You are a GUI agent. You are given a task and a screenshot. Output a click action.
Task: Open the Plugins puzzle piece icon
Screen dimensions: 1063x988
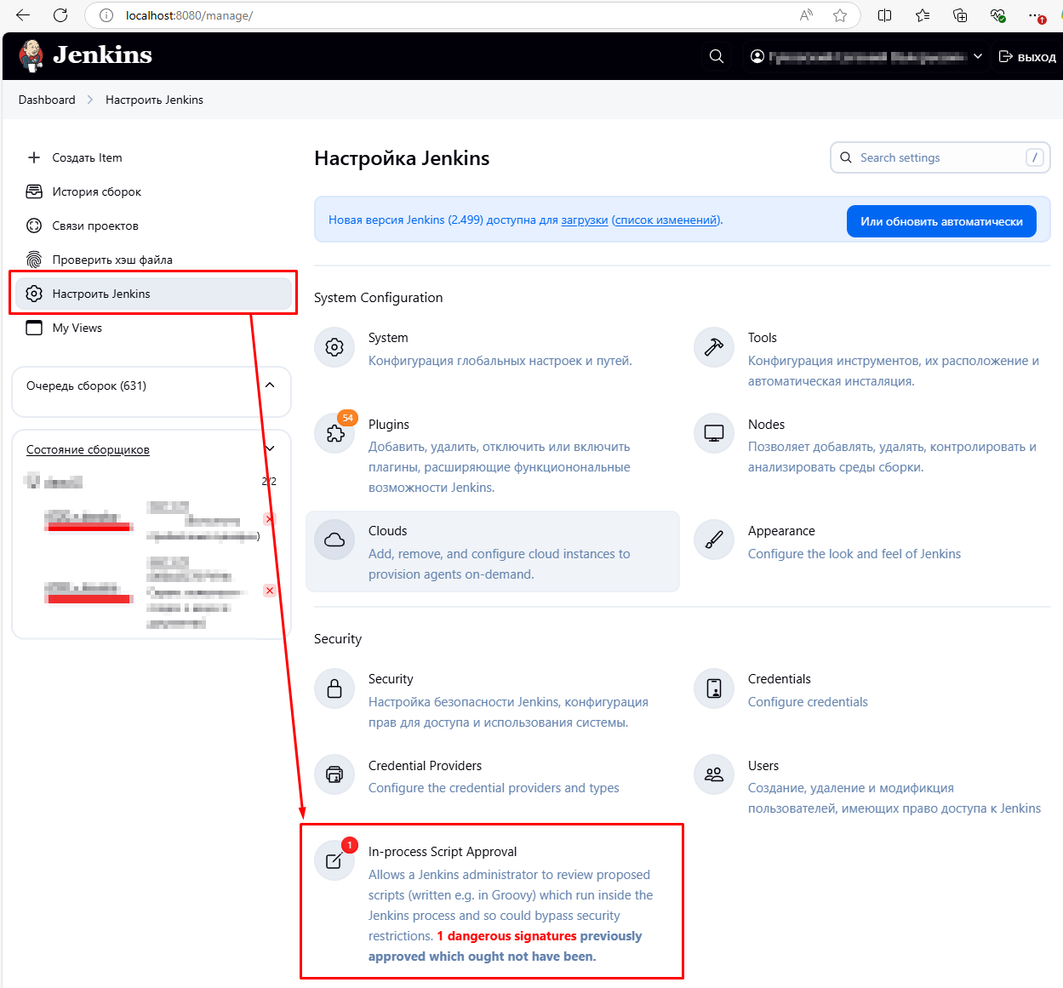click(334, 434)
